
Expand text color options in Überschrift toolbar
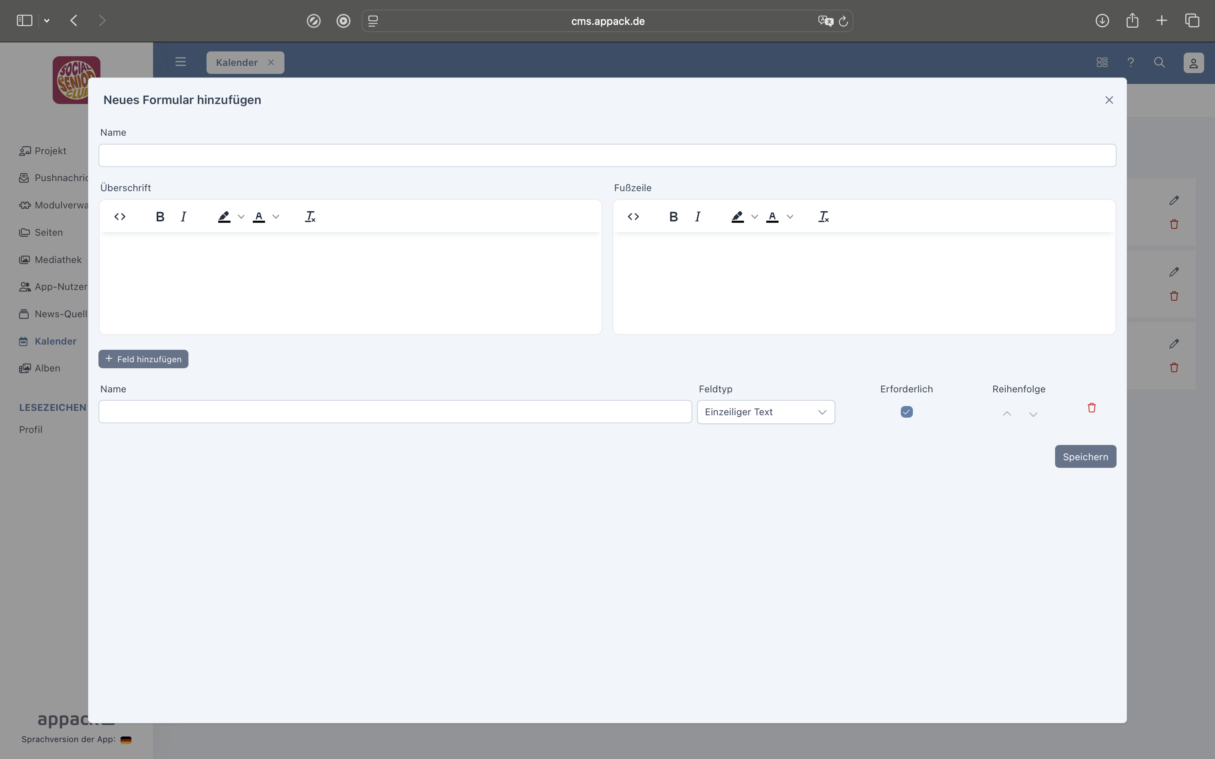[276, 217]
